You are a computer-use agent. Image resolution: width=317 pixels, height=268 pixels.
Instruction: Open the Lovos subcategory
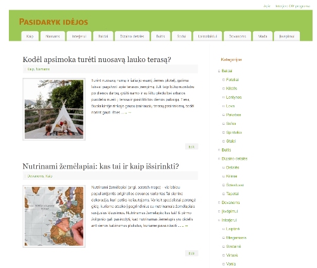click(x=230, y=106)
